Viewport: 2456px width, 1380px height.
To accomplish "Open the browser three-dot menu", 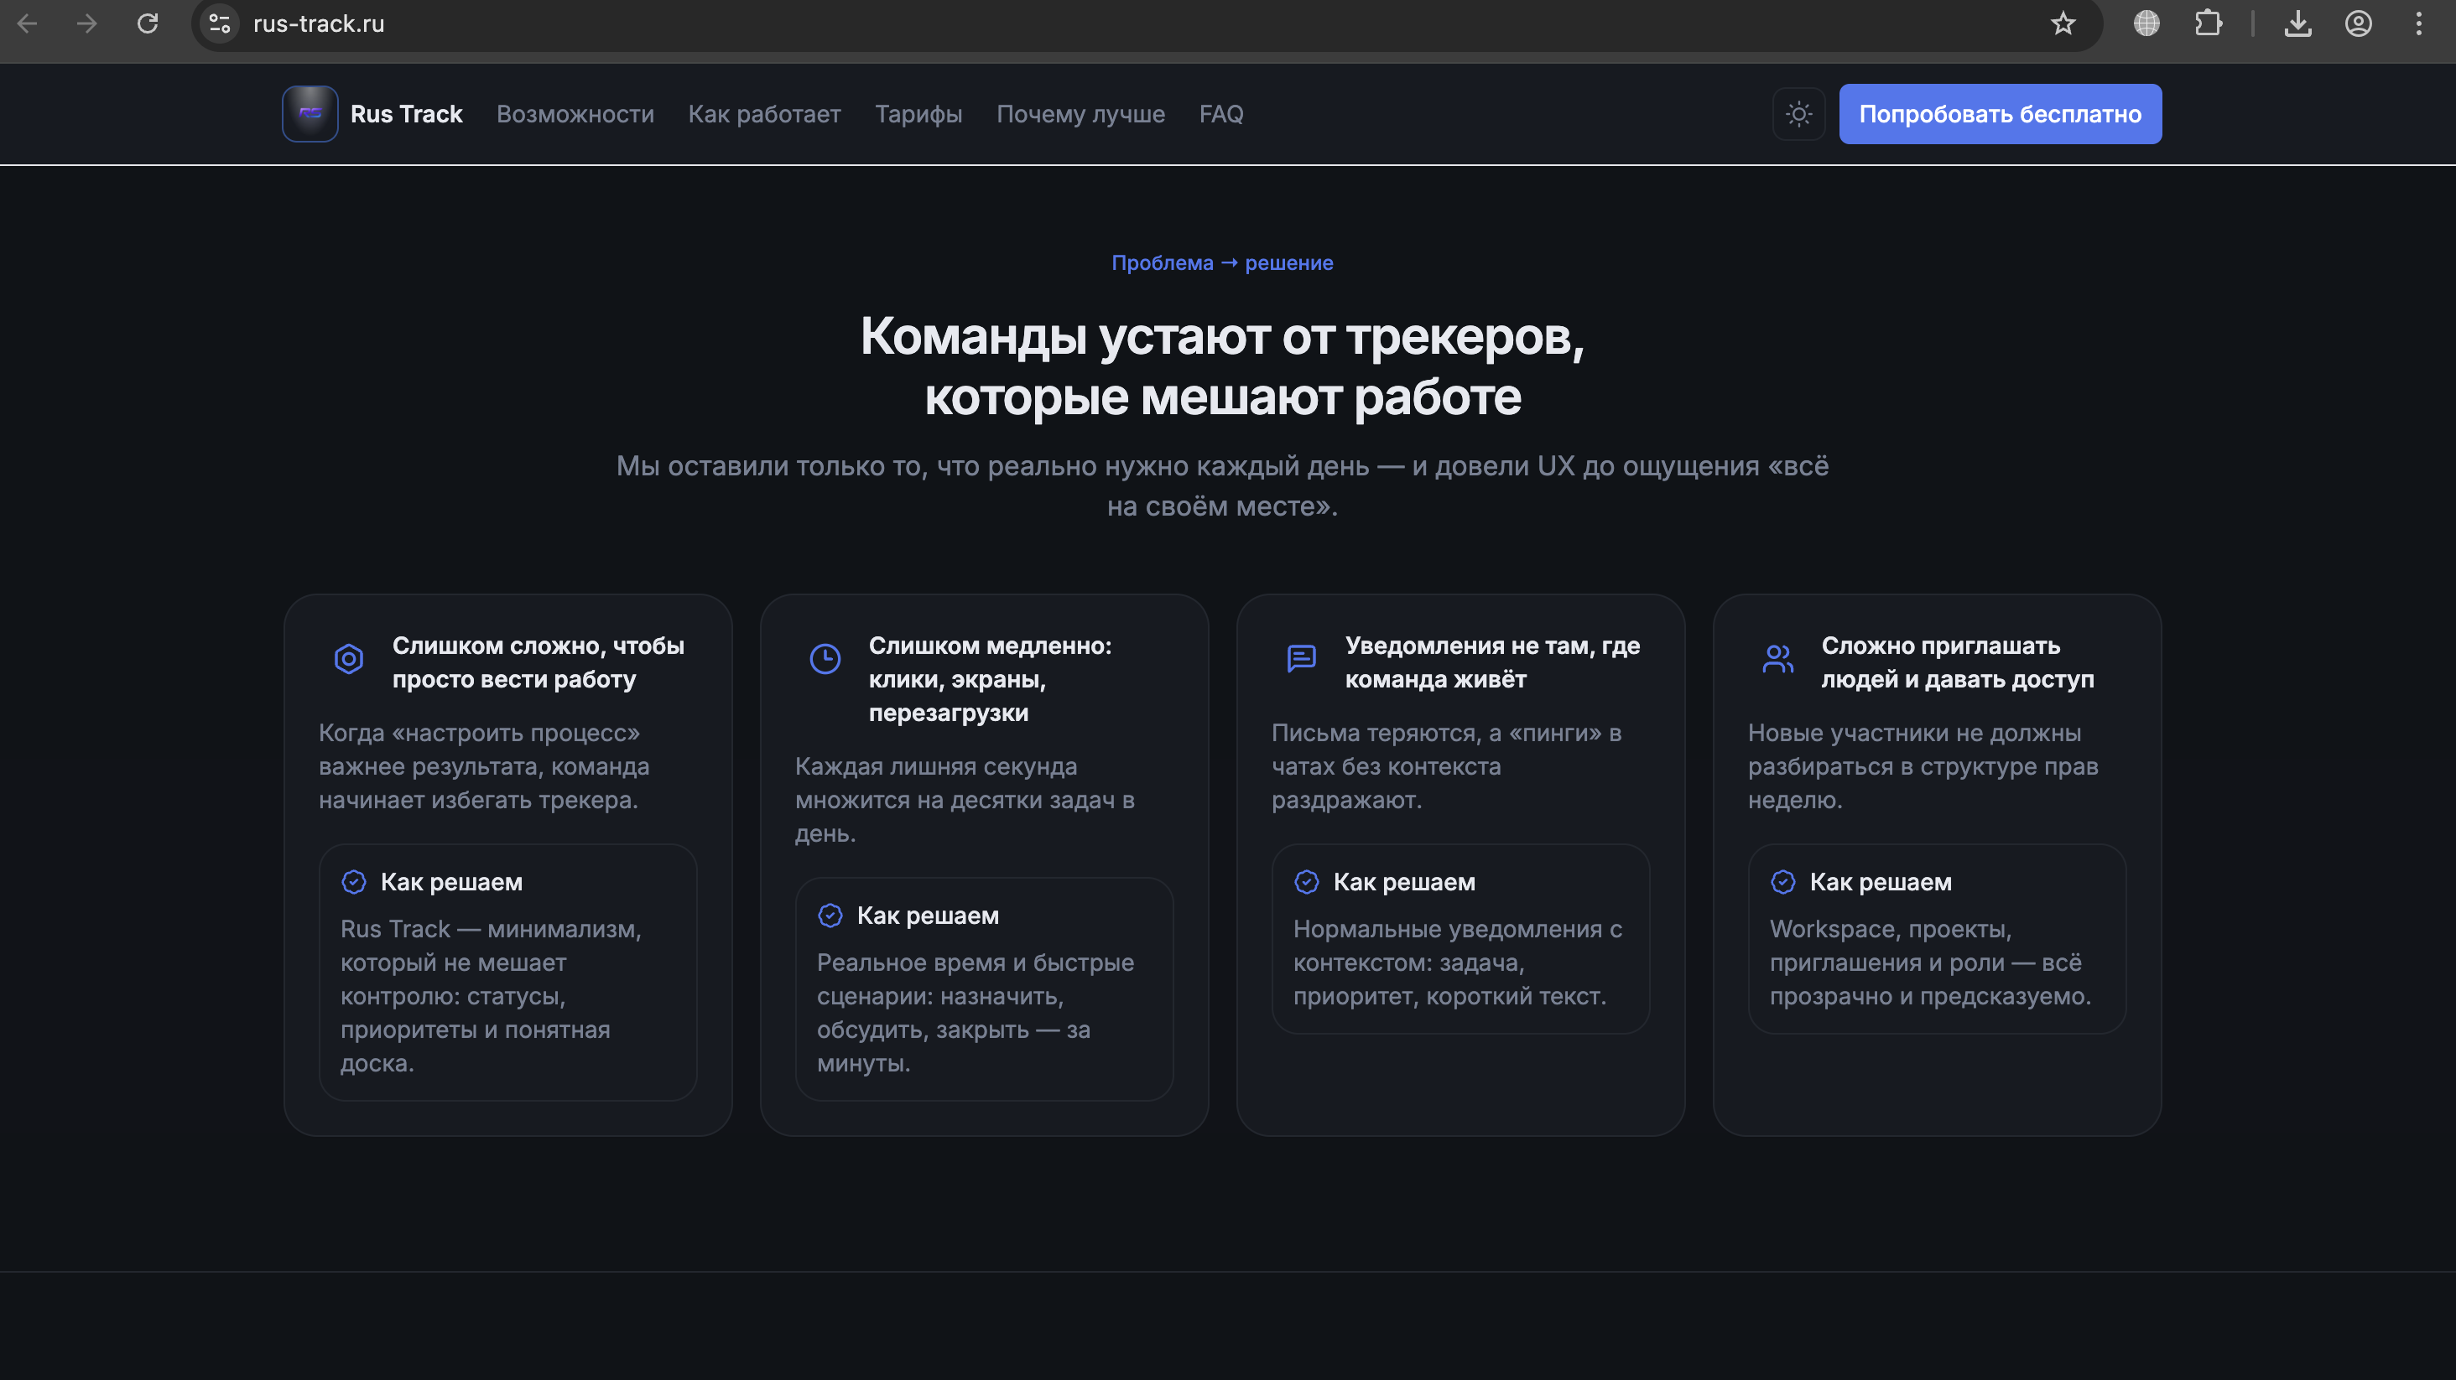I will click(2419, 23).
